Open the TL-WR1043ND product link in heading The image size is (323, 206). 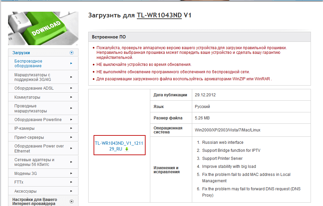point(159,15)
